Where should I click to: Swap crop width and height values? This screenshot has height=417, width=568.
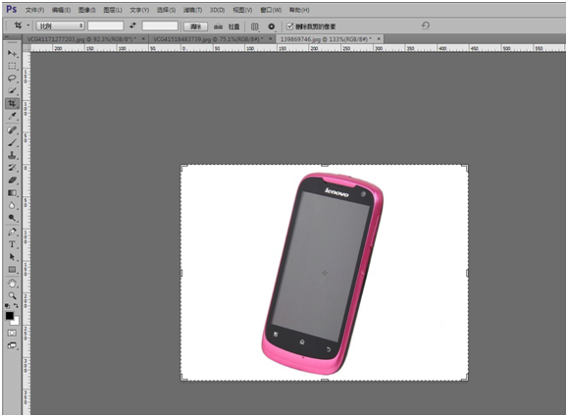(133, 26)
